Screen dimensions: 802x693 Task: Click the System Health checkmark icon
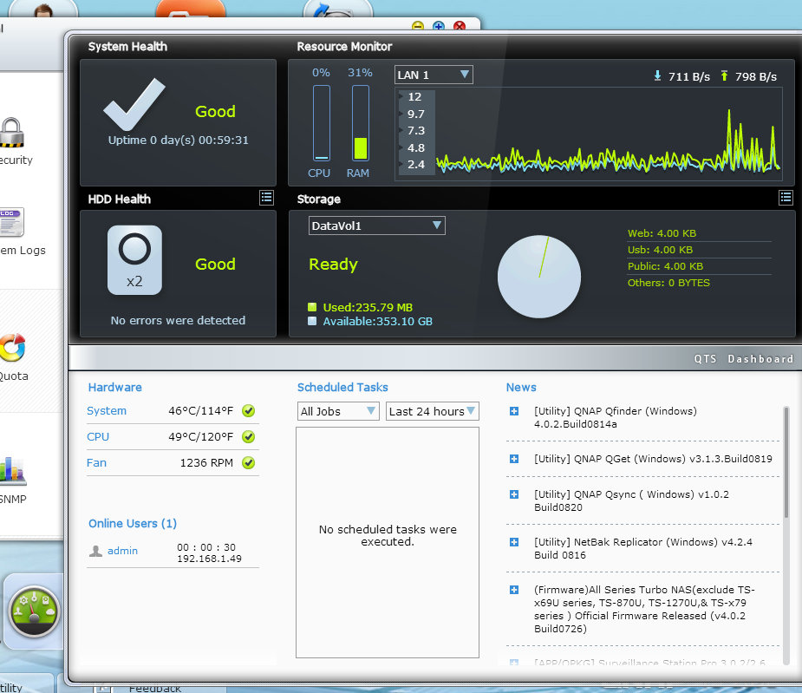134,104
